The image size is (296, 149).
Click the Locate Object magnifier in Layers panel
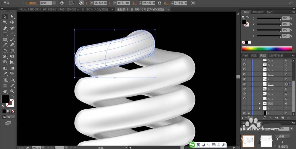[x=264, y=118]
